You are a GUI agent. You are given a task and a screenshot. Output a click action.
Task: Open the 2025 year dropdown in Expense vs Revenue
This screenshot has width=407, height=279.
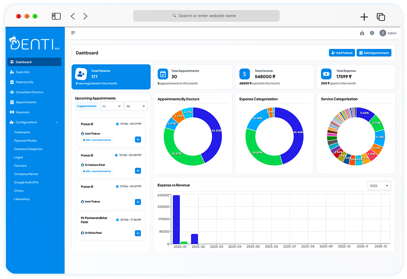coord(379,186)
